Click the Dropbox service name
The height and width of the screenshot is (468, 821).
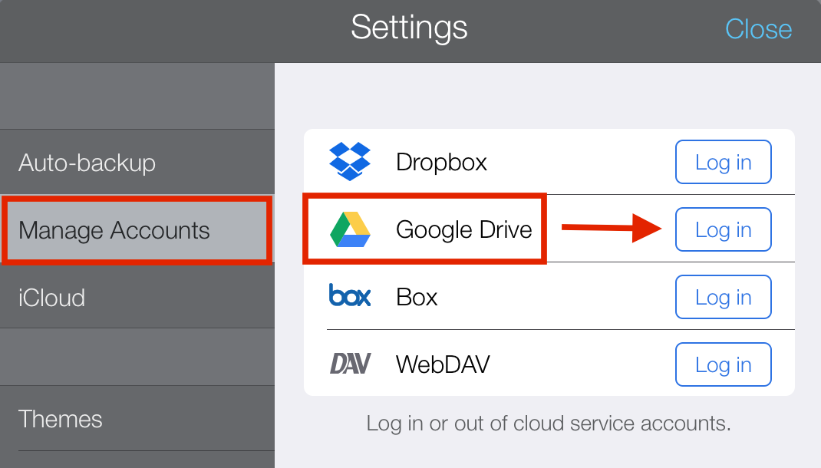tap(441, 163)
